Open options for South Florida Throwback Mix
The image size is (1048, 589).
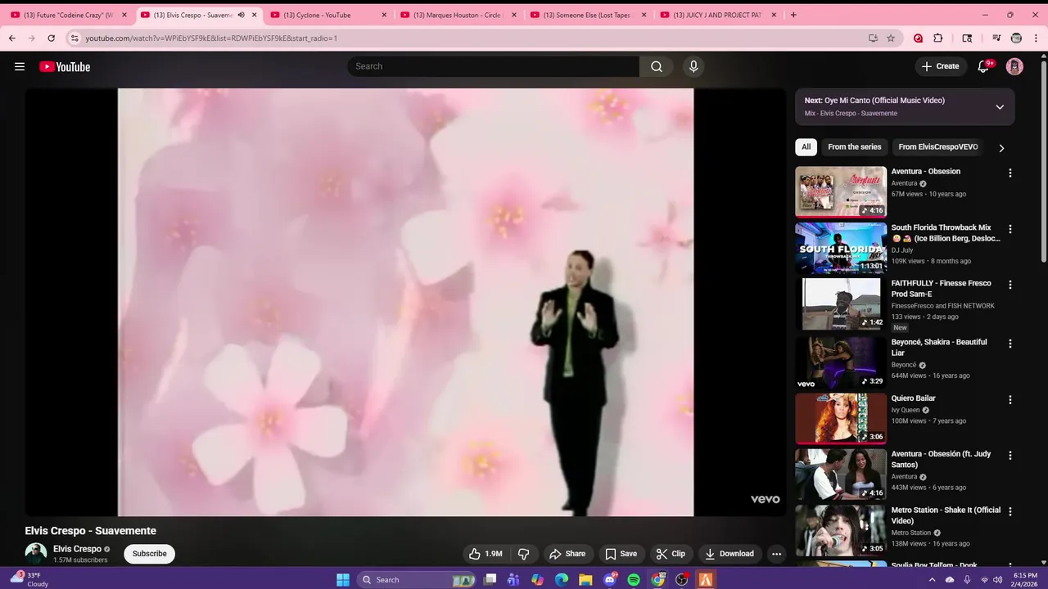(1010, 230)
